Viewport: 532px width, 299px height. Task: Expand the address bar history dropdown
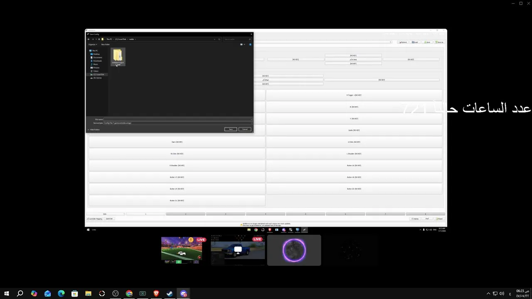[214, 39]
